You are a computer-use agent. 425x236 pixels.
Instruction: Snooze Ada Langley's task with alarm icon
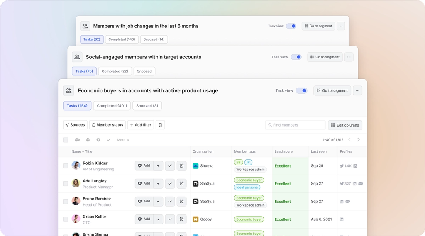pyautogui.click(x=182, y=183)
